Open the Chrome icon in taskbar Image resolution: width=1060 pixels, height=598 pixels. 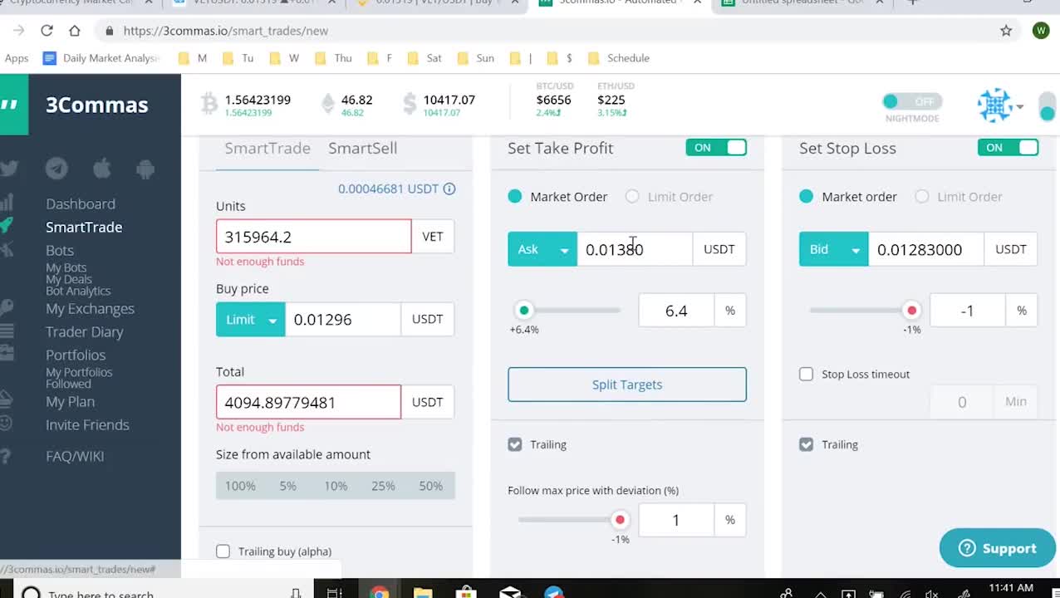pyautogui.click(x=380, y=593)
